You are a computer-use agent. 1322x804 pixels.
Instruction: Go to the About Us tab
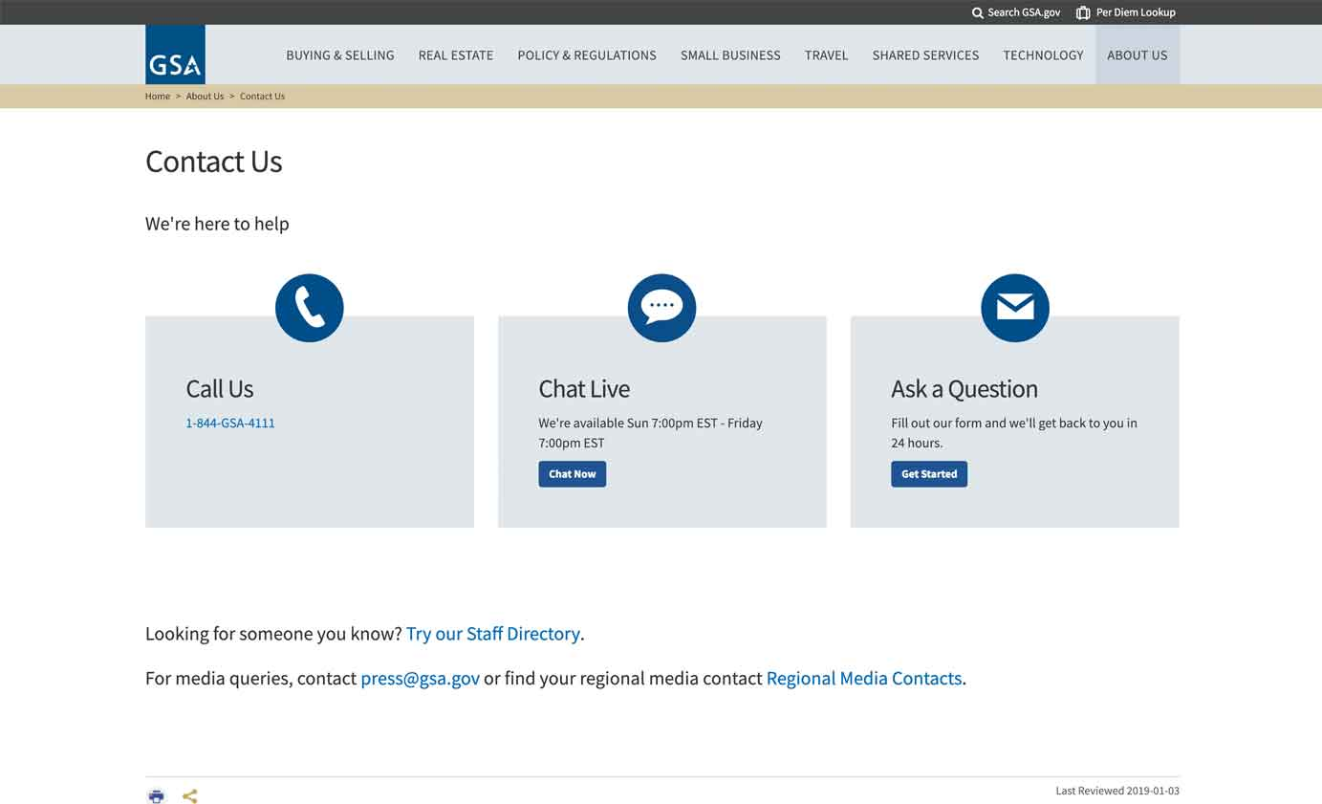click(x=1137, y=55)
